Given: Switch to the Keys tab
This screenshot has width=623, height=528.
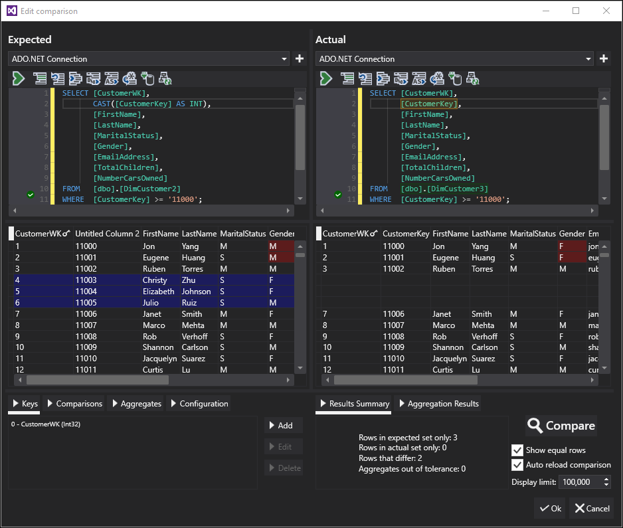Looking at the screenshot, I should click(25, 404).
